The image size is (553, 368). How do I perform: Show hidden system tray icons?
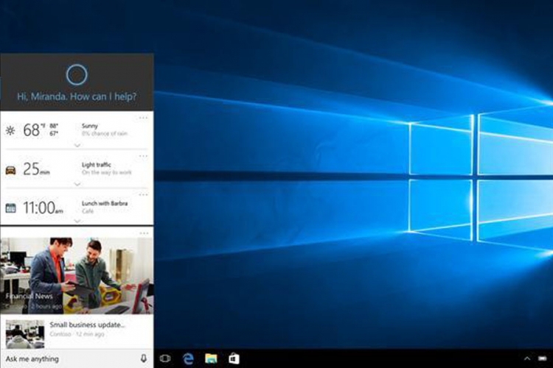[x=527, y=358]
